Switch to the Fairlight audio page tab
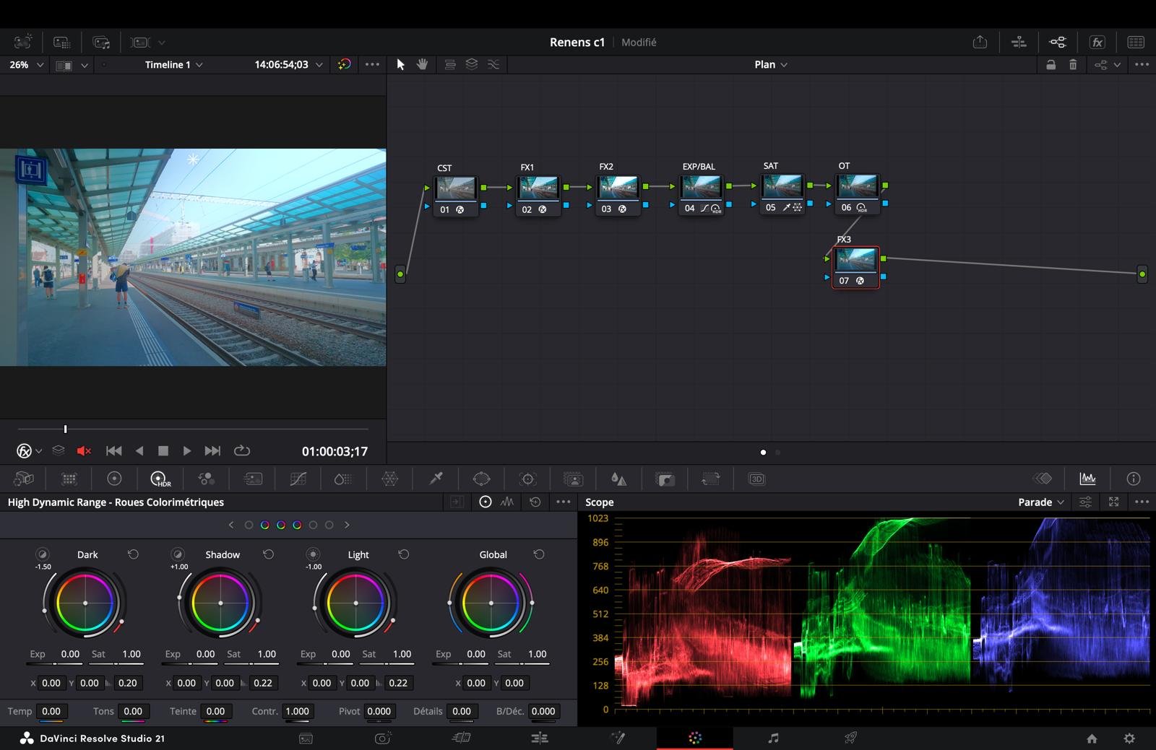 click(773, 738)
